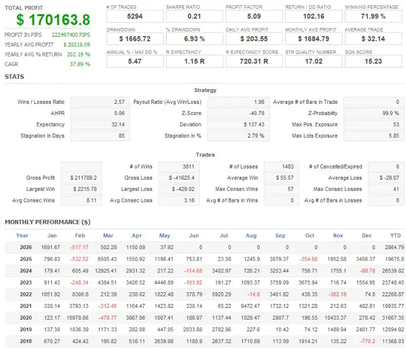Select the % Drawdown value 6.93 %
Screen dimensions: 406x350
click(x=195, y=39)
